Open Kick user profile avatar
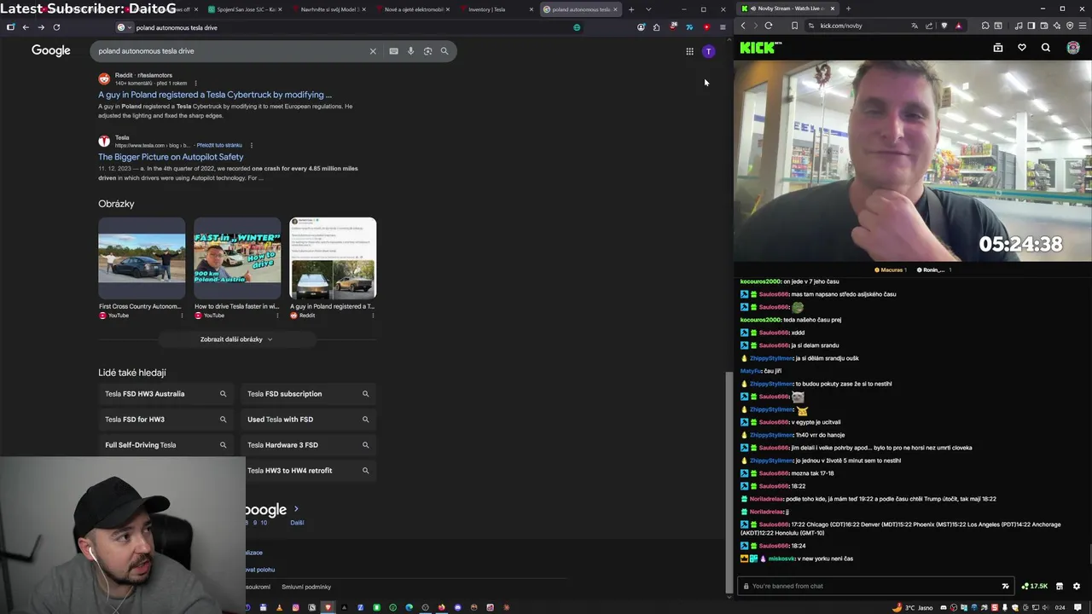The image size is (1092, 614). click(x=1073, y=48)
